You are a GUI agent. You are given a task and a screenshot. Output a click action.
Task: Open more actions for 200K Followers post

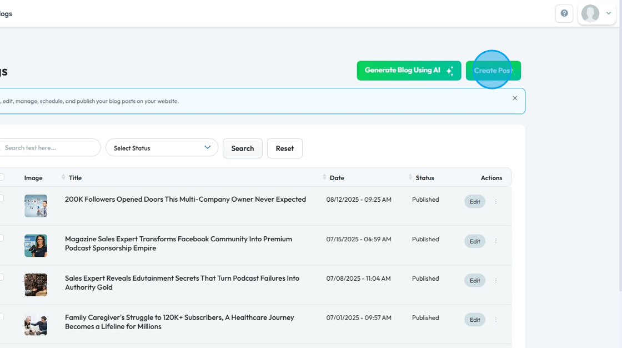pyautogui.click(x=496, y=202)
